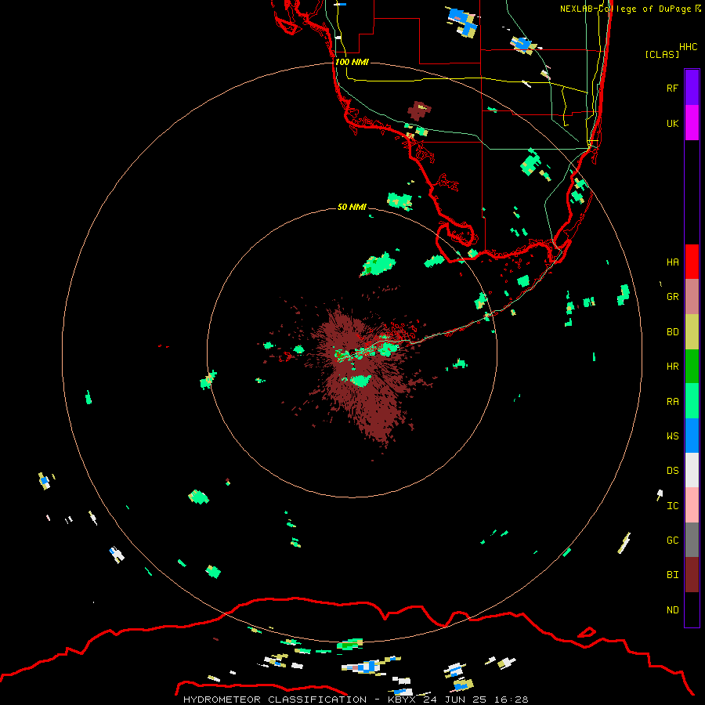This screenshot has height=705, width=705.
Task: Click the UK legend label
Action: point(672,124)
